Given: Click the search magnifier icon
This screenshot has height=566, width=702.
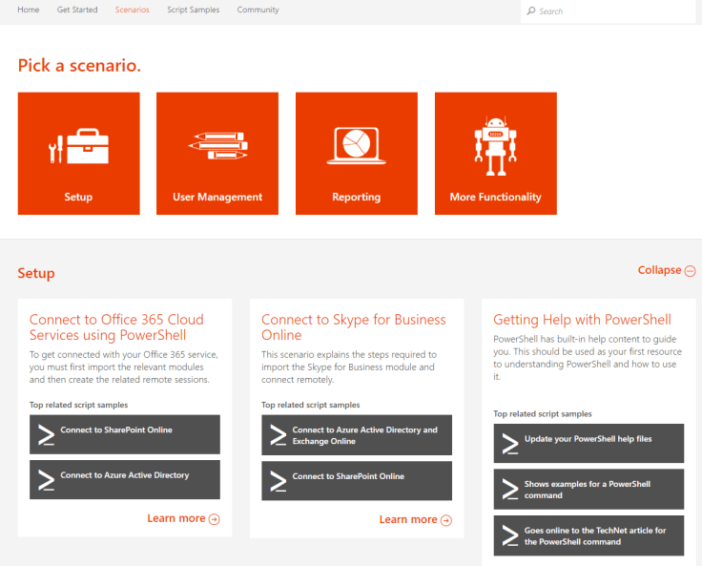Looking at the screenshot, I should tap(531, 11).
